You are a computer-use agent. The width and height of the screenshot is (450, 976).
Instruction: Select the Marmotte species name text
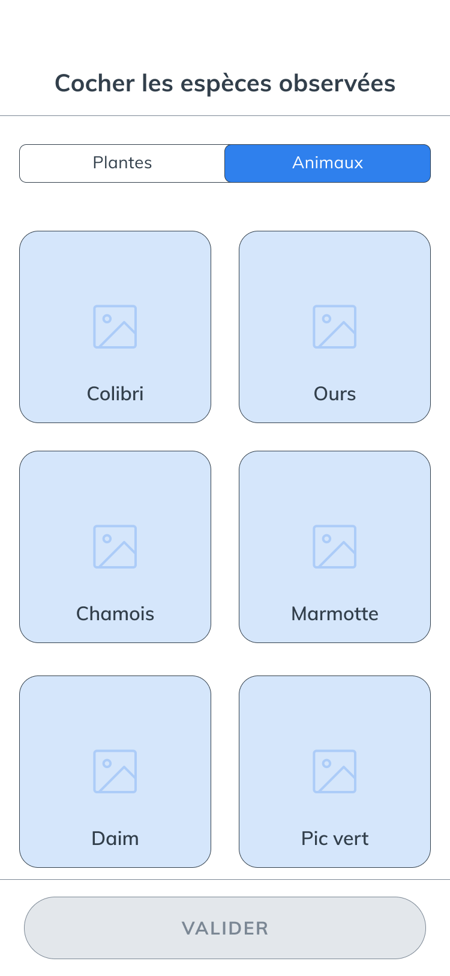(x=335, y=614)
